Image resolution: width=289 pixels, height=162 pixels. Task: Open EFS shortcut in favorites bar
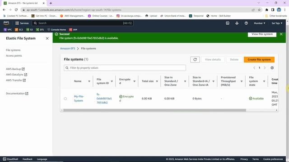pyautogui.click(x=40, y=30)
